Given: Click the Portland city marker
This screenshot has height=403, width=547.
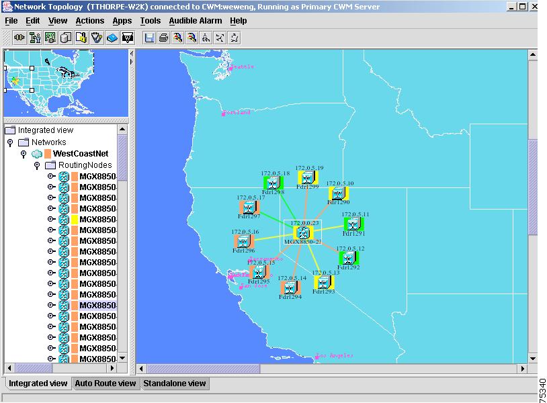Looking at the screenshot, I should tap(224, 114).
